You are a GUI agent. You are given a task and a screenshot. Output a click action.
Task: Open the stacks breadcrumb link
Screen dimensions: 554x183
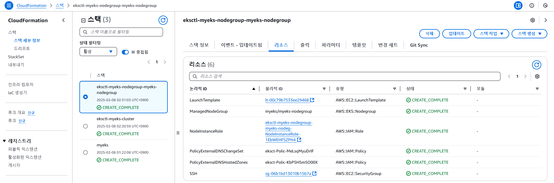click(x=60, y=5)
